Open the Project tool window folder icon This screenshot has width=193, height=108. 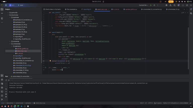click(x=2, y=9)
